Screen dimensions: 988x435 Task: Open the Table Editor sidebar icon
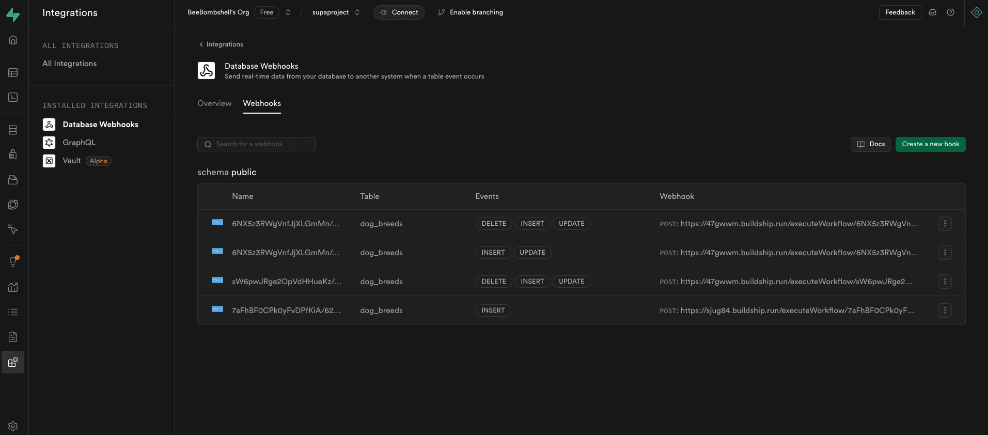(13, 72)
